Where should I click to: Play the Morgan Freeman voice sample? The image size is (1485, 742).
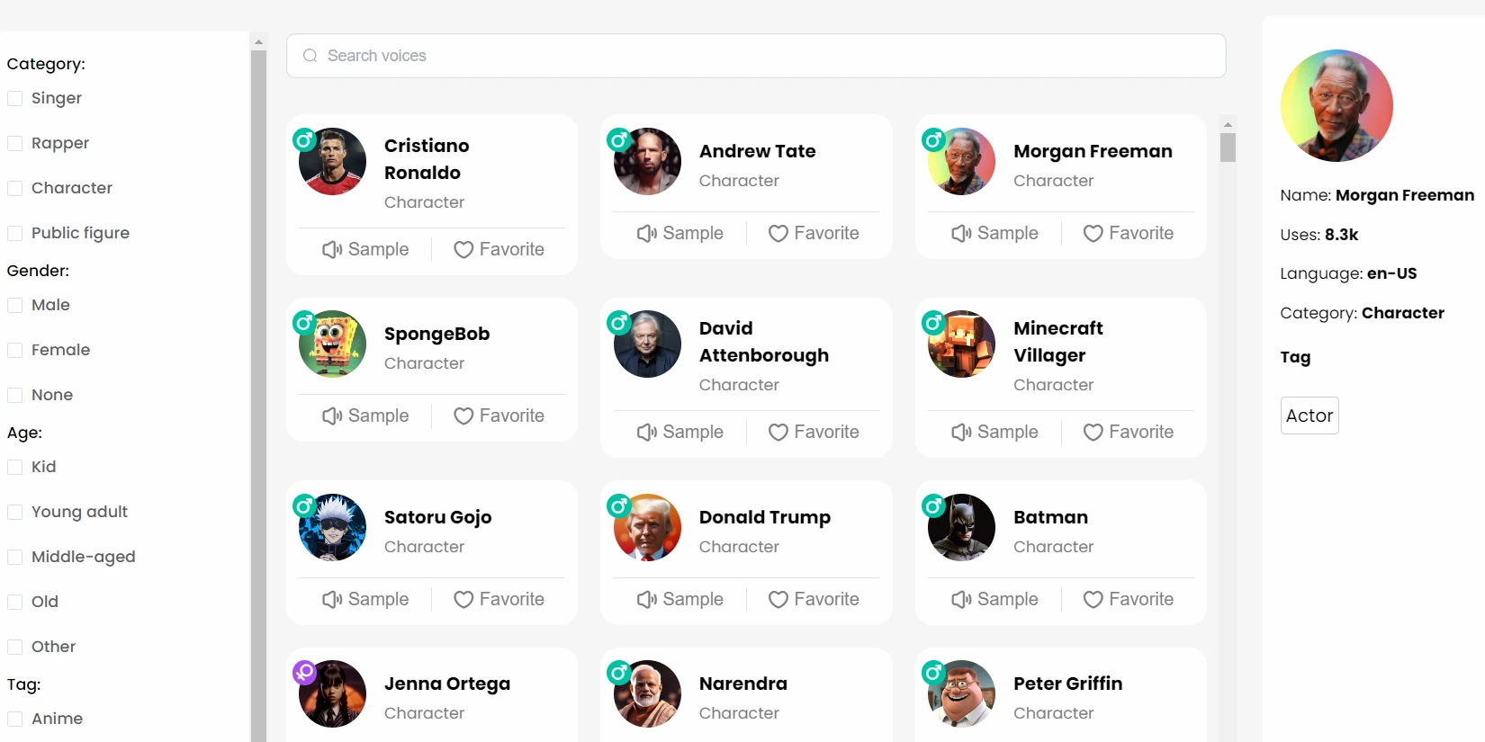pyautogui.click(x=994, y=233)
